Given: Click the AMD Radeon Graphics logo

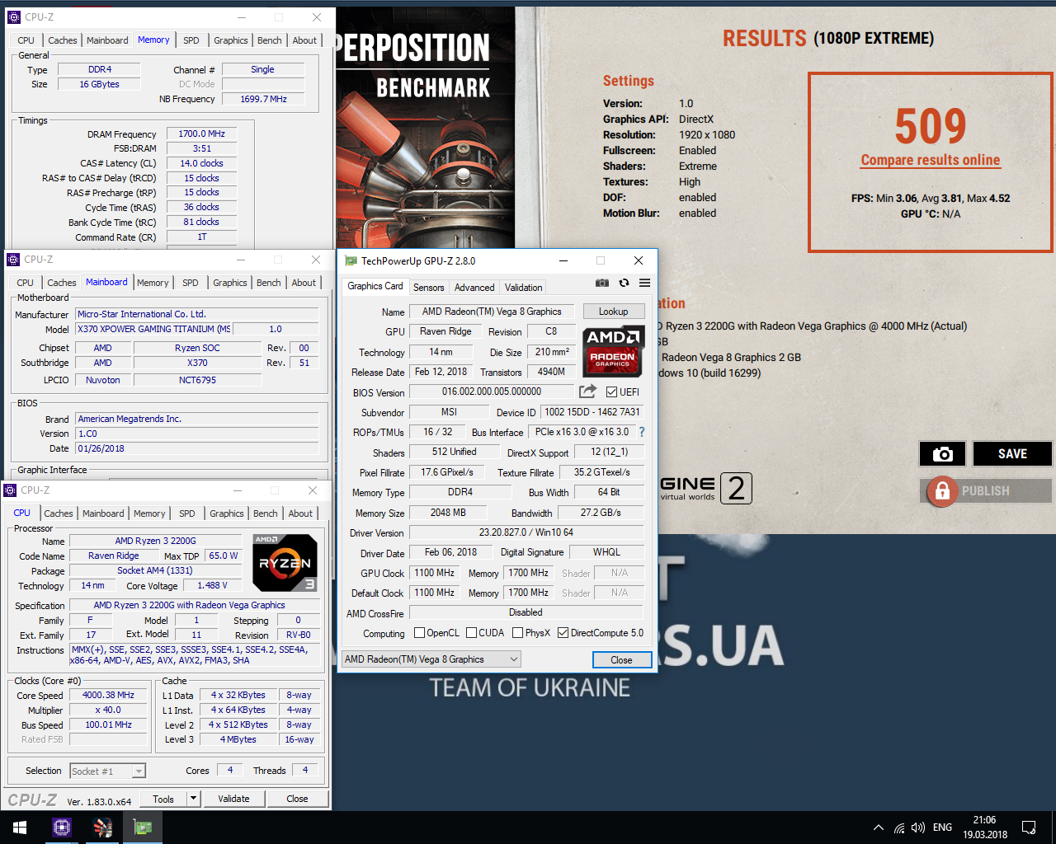Looking at the screenshot, I should 613,352.
